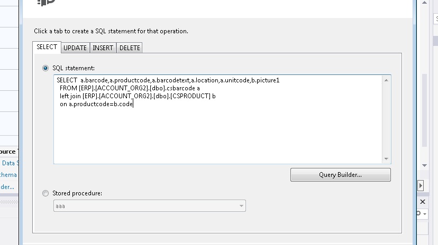The image size is (438, 245).
Task: Click inside the SQL statement text box
Action: 217,132
